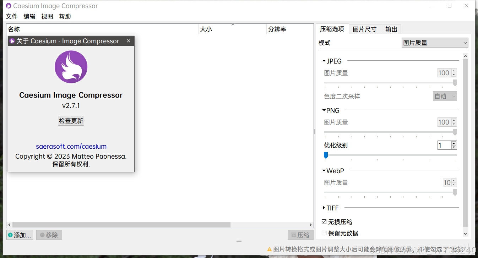The height and width of the screenshot is (258, 478).
Task: Click the options panel vertical scrollbar
Action: click(466, 143)
